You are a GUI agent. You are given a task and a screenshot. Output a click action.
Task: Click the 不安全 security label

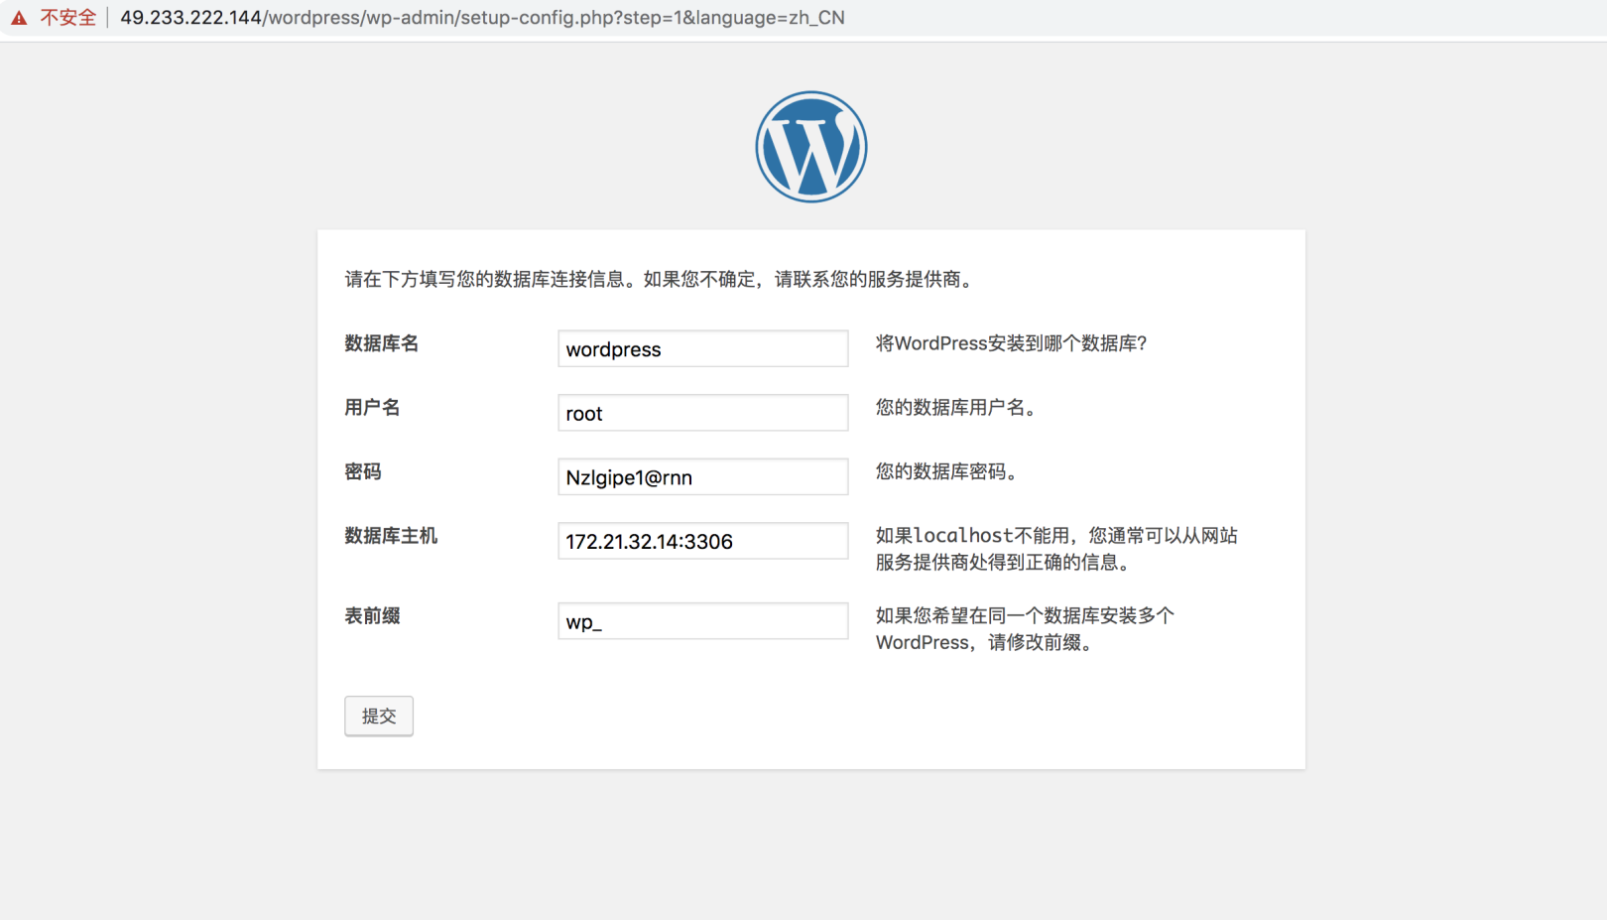click(68, 18)
